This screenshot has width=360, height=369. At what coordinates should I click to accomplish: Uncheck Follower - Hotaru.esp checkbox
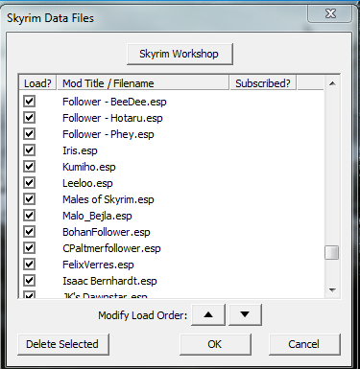coord(29,118)
